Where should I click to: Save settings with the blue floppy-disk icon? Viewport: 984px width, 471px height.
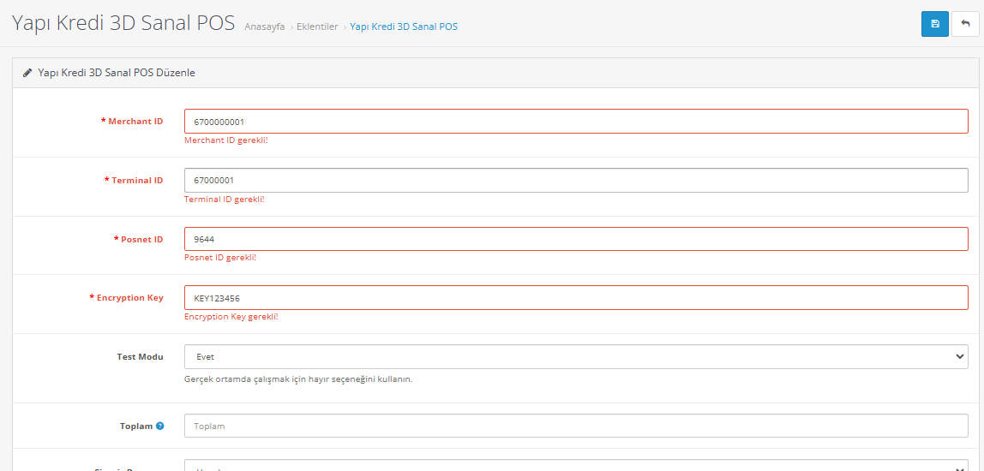pos(934,24)
